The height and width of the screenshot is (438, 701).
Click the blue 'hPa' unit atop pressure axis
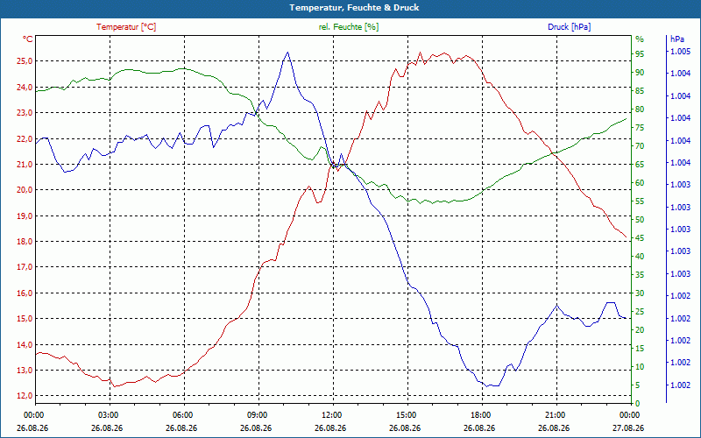(677, 39)
